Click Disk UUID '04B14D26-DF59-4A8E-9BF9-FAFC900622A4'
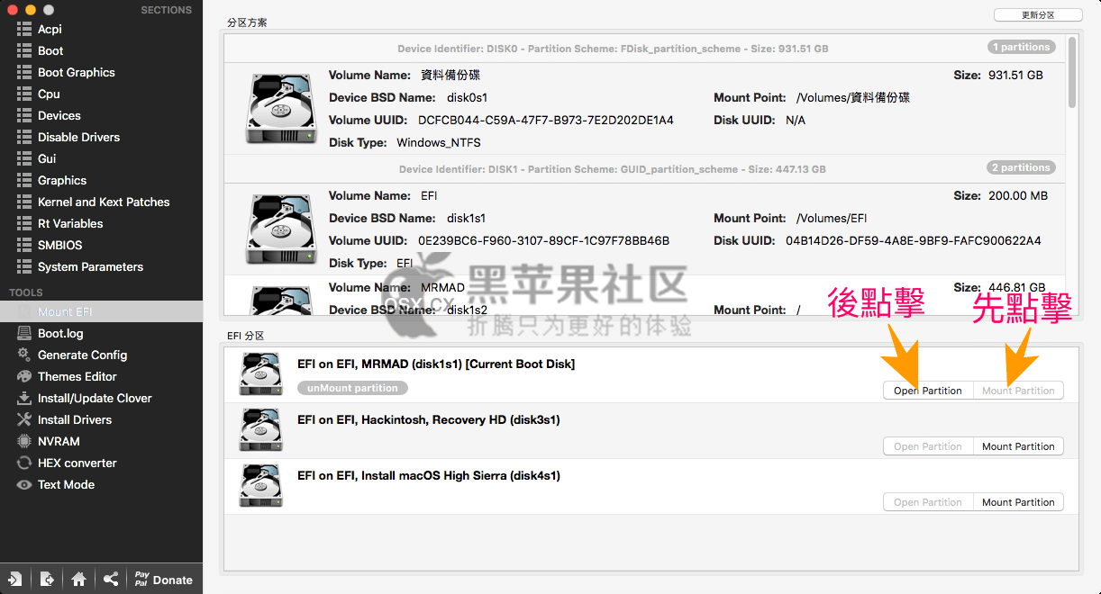 [914, 240]
